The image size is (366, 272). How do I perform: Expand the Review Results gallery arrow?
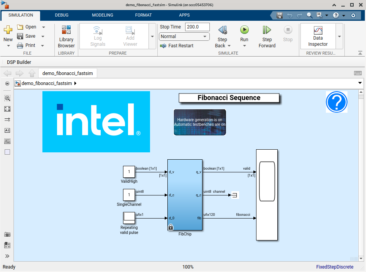point(339,37)
